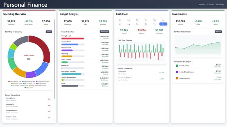227x127 pixels.
Task: Click the Percentages button in Budget vs Actual
Action: pos(104,32)
